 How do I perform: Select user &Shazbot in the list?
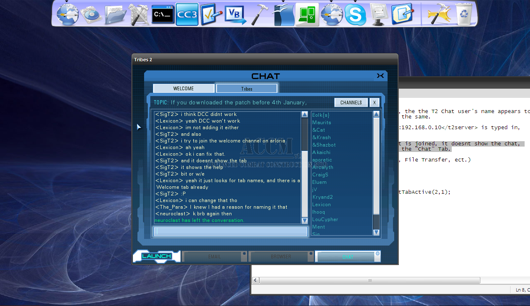[x=324, y=145]
